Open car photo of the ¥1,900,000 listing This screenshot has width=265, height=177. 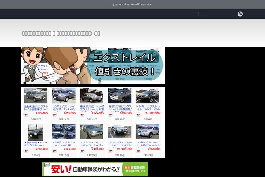point(120,131)
